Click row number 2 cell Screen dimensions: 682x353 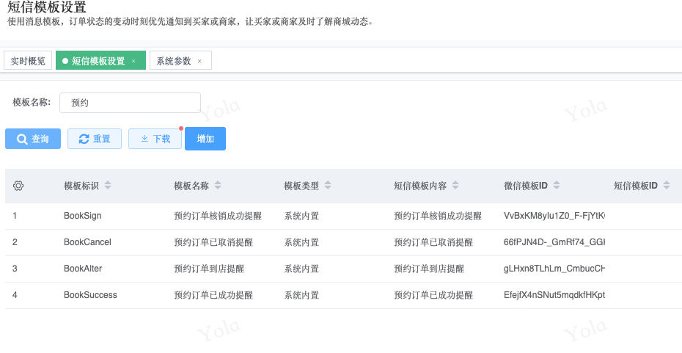click(x=15, y=242)
